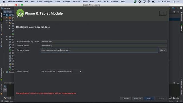183x103 pixels.
Task: Click the Gradle Console hide panel icon
Action: [x=178, y=83]
